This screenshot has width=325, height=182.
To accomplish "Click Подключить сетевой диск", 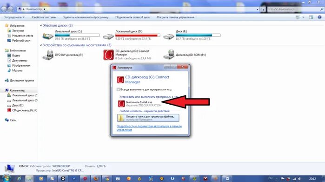I will click(x=133, y=17).
